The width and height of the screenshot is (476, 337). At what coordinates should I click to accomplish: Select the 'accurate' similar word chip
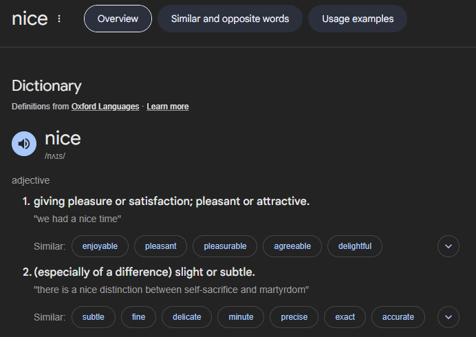coord(398,316)
